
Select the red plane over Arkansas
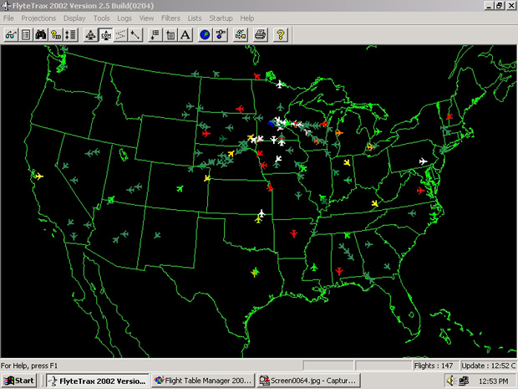tap(294, 234)
